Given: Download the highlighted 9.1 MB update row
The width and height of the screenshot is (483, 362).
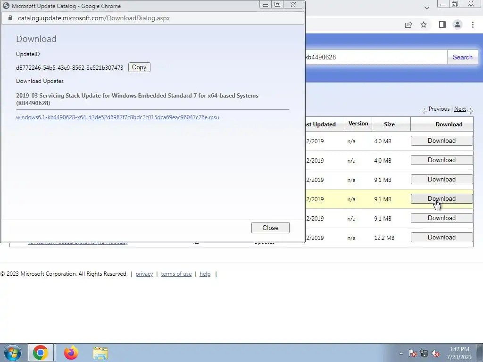Looking at the screenshot, I should pyautogui.click(x=441, y=199).
